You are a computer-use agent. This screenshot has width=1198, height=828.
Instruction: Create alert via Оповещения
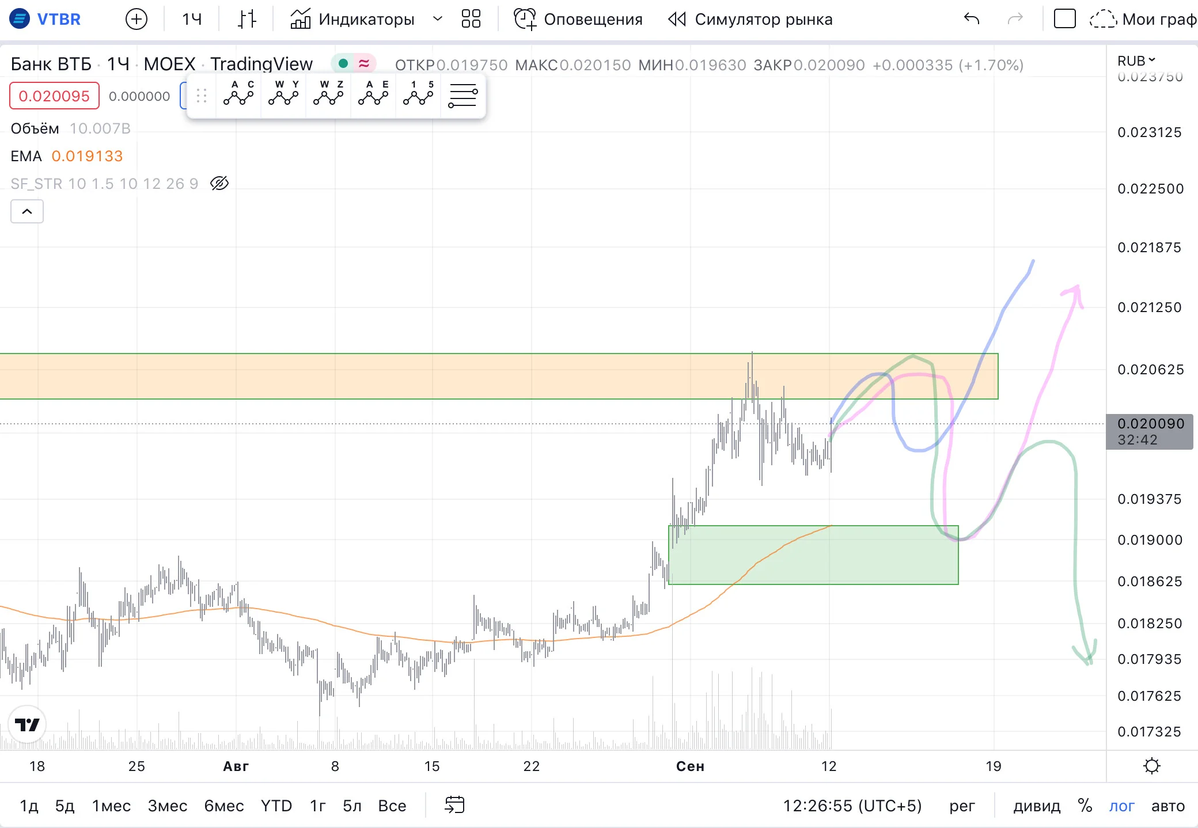point(578,19)
